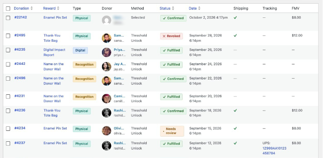
Task: Sort the table by the Status column
Action: [x=165, y=8]
